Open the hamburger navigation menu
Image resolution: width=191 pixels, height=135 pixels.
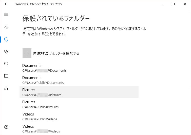click(x=6, y=14)
